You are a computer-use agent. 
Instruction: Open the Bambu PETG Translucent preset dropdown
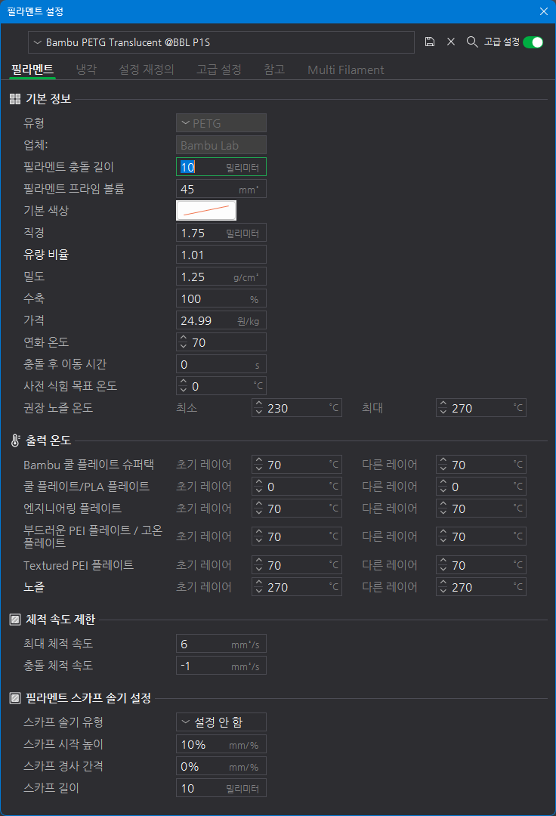pyautogui.click(x=221, y=42)
